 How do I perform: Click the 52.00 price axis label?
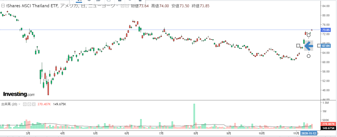click(x=326, y=81)
